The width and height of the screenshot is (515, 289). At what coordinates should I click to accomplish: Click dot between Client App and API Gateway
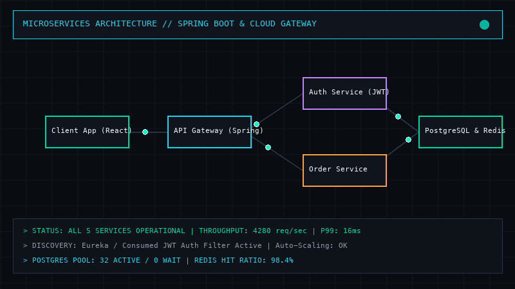coord(145,132)
